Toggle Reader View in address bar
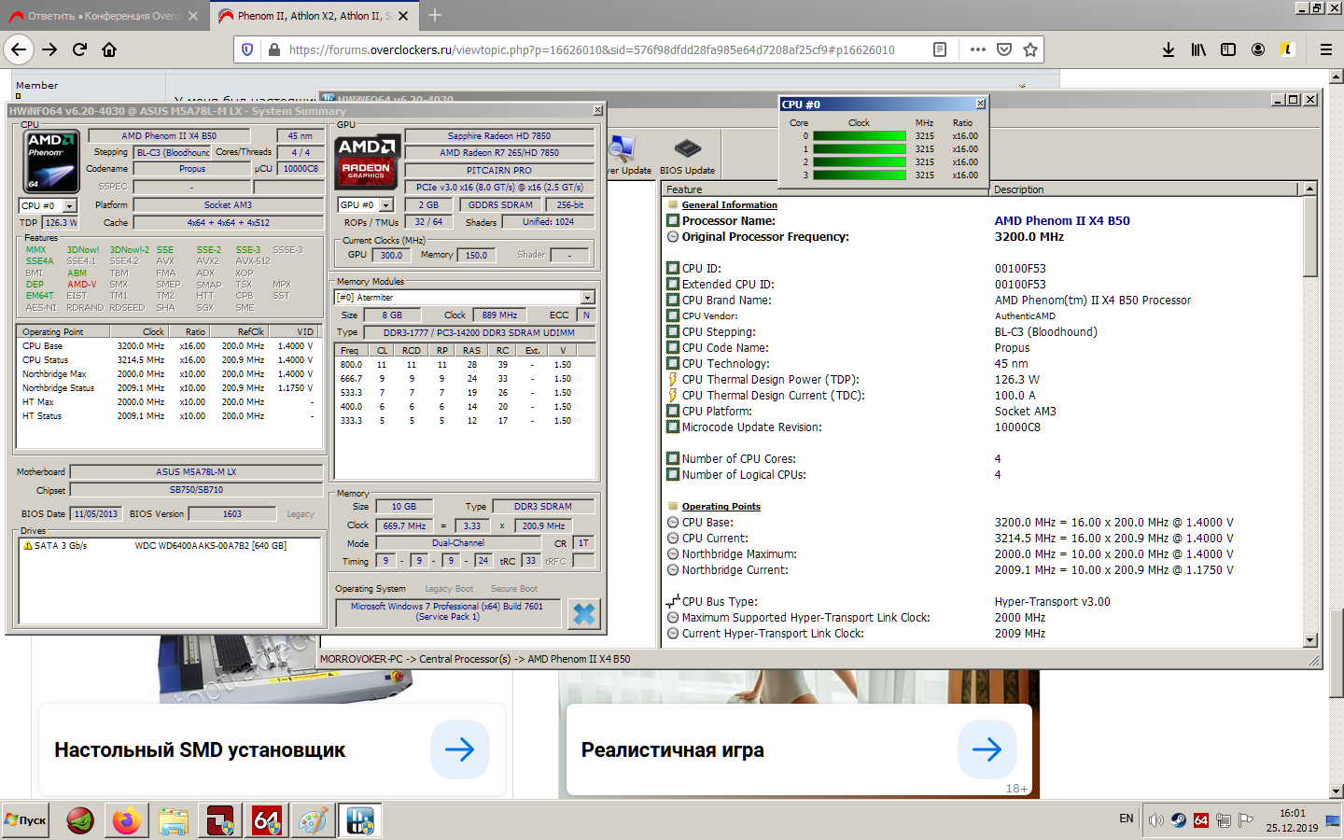The height and width of the screenshot is (840, 1344). 940,49
